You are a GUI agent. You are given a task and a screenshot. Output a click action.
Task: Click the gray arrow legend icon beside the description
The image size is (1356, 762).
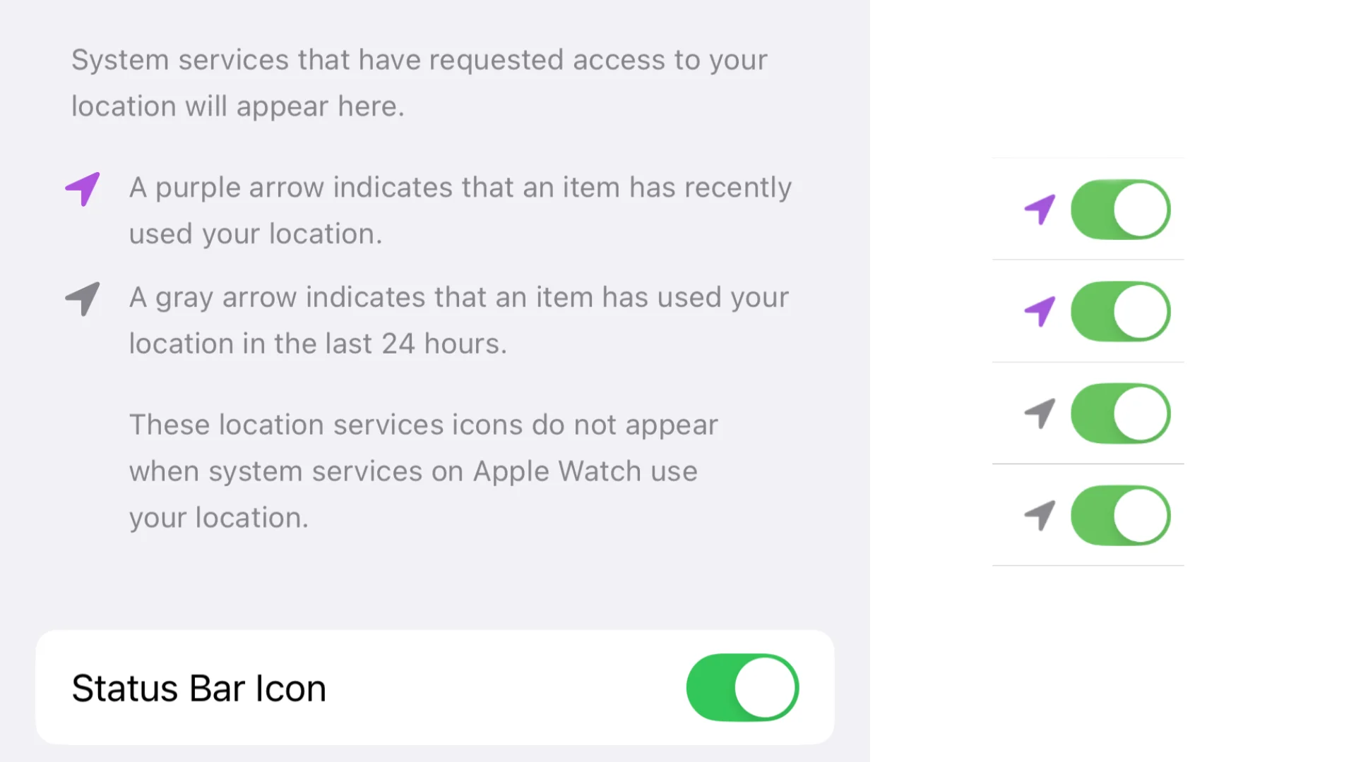click(83, 299)
